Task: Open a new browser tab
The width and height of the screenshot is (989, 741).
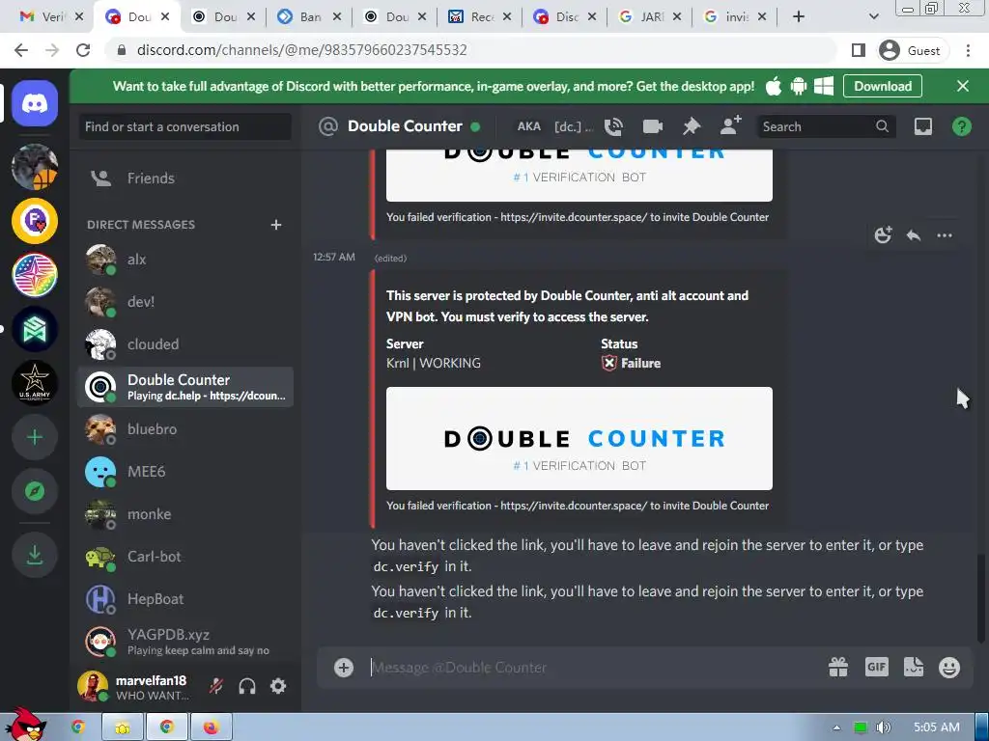Action: (x=799, y=16)
